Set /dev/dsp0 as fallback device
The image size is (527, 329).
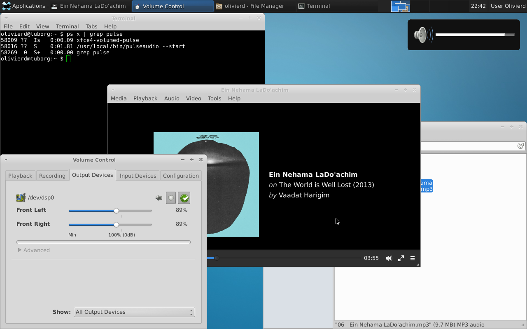point(184,198)
